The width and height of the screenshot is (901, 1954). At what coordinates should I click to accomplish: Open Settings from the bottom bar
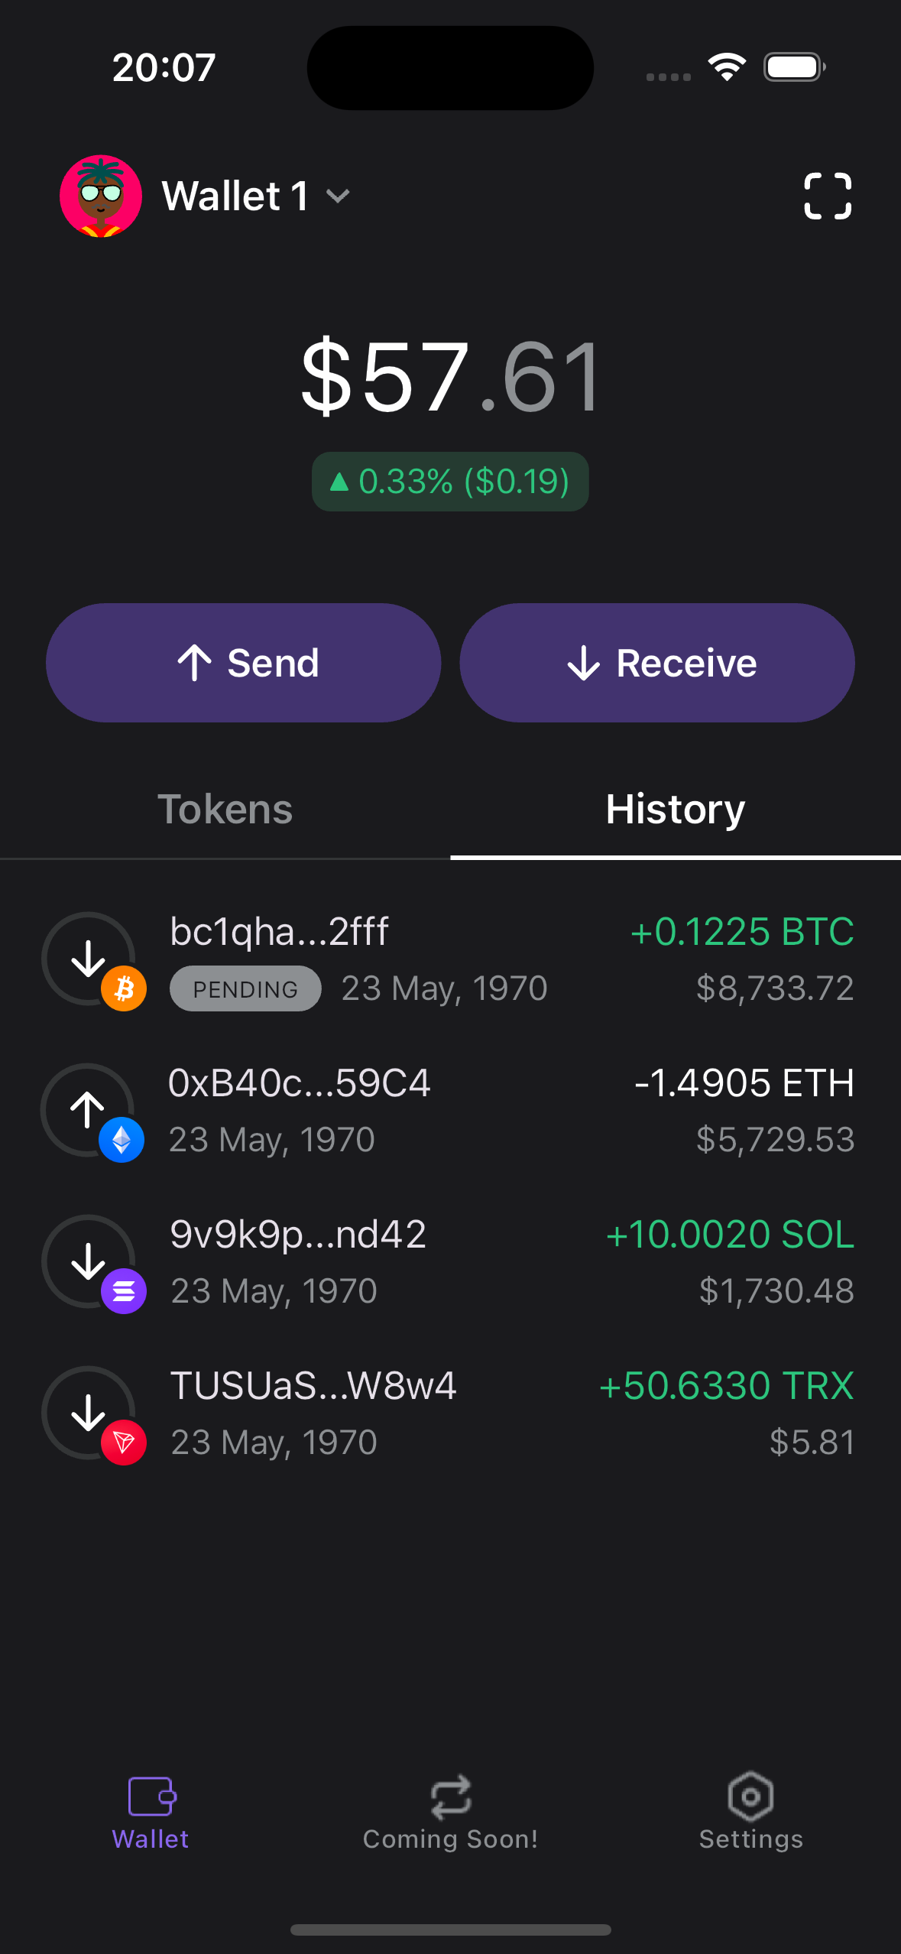[750, 1796]
